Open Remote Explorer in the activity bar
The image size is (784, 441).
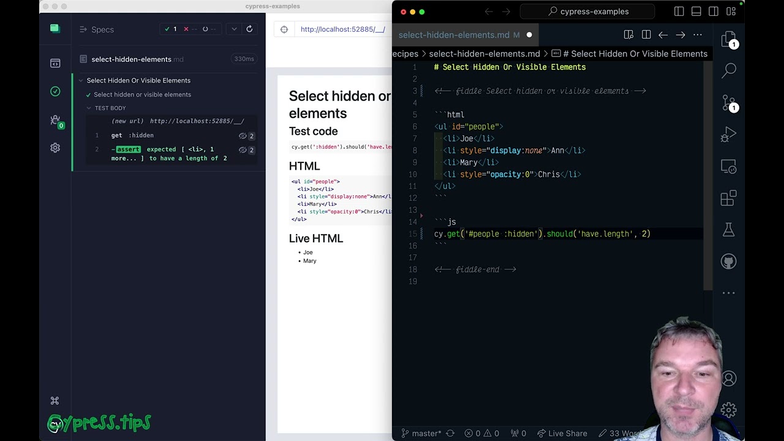click(x=729, y=166)
